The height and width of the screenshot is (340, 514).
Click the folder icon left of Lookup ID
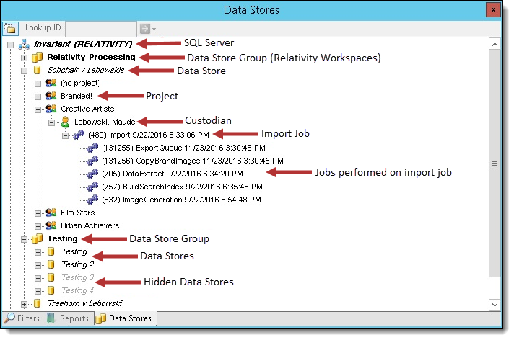tap(10, 29)
